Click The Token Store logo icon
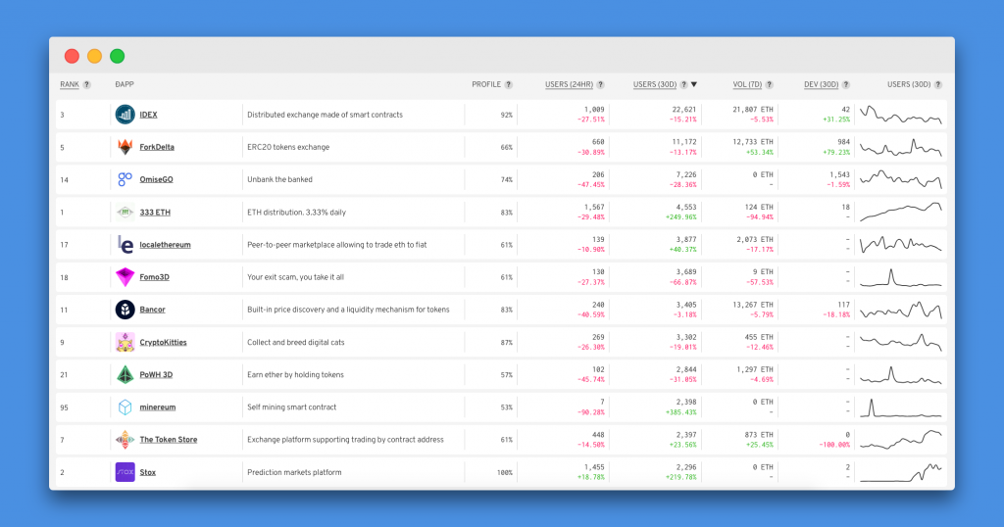The image size is (1004, 527). pos(125,440)
